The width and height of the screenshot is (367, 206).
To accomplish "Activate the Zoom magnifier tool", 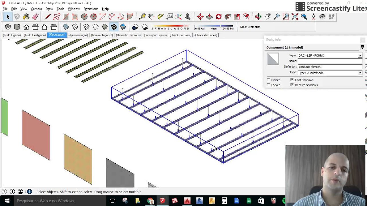I will (x=277, y=17).
